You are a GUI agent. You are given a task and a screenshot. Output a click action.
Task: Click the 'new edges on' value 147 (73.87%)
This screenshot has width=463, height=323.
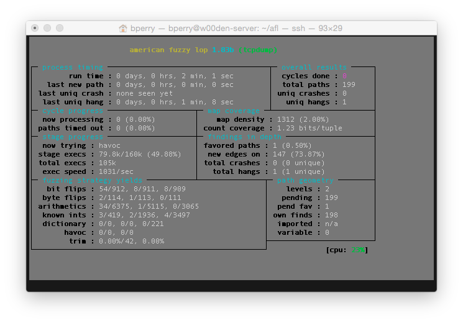pos(298,155)
